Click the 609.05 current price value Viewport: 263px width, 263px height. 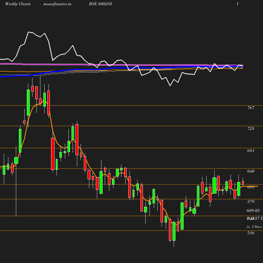[253, 210]
